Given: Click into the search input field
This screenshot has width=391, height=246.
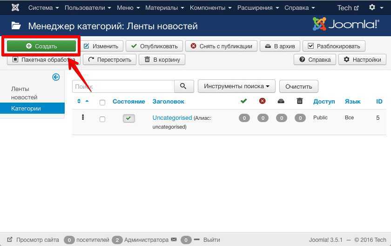Looking at the screenshot, I should point(123,86).
